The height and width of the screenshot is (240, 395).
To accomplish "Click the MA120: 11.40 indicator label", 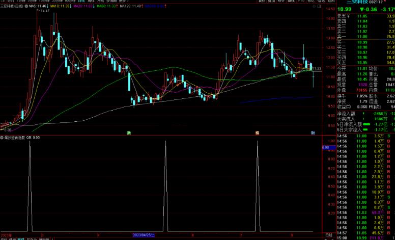I will (x=130, y=6).
